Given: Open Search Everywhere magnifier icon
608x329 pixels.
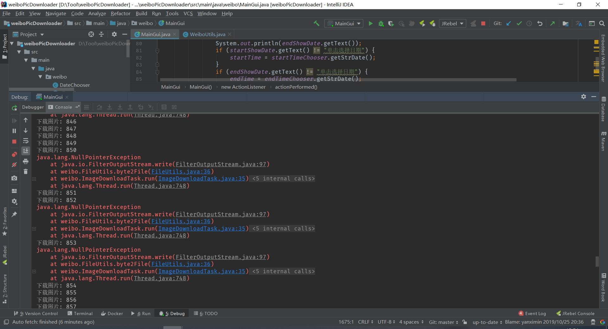Looking at the screenshot, I should 602,23.
